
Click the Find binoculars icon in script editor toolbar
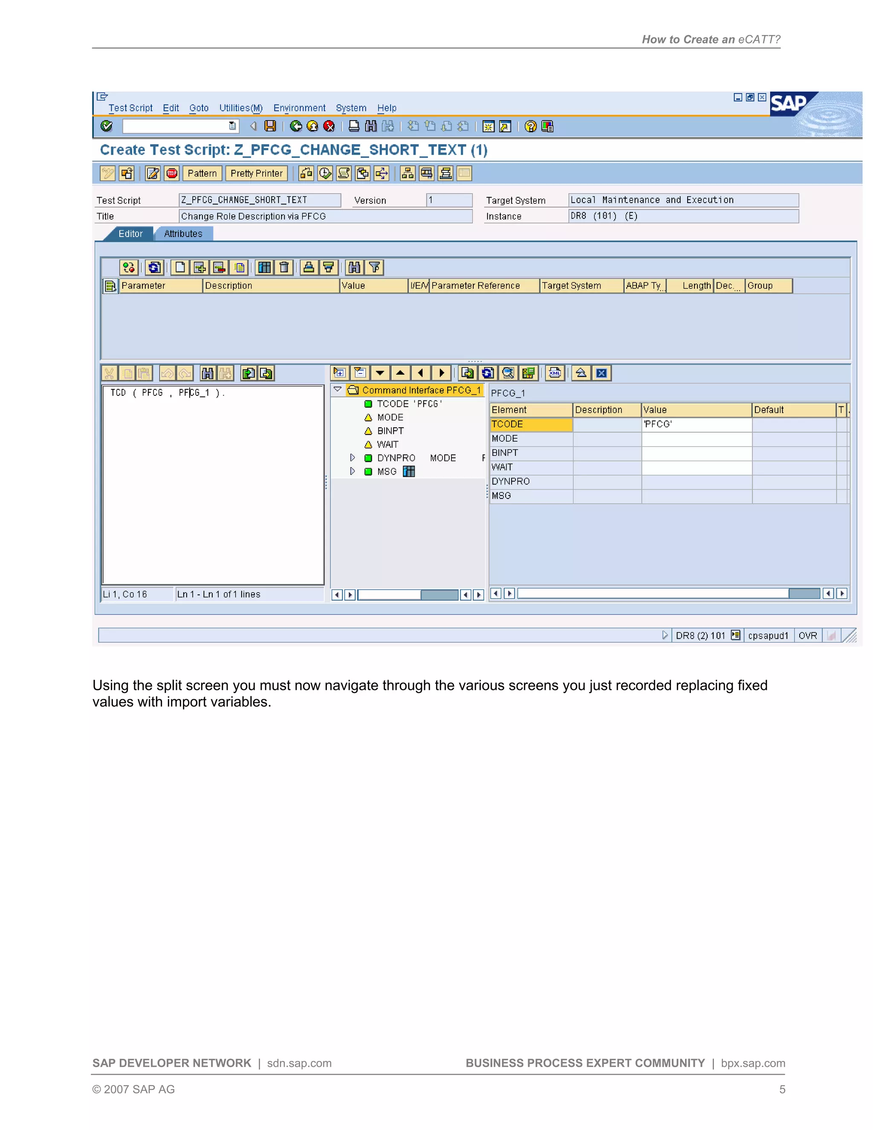pyautogui.click(x=208, y=373)
